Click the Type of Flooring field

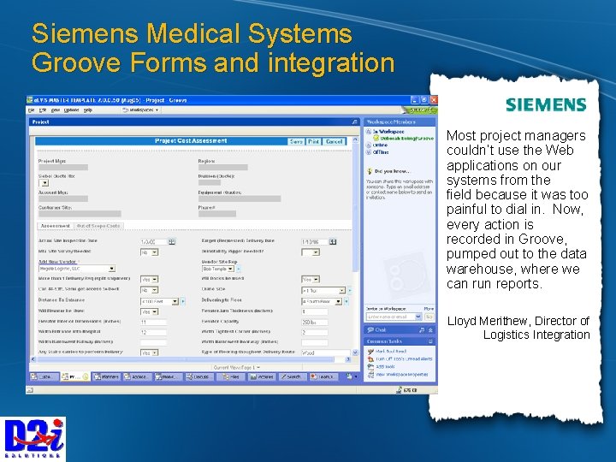[x=326, y=352]
